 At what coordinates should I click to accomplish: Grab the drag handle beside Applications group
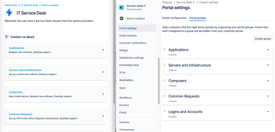165,49
